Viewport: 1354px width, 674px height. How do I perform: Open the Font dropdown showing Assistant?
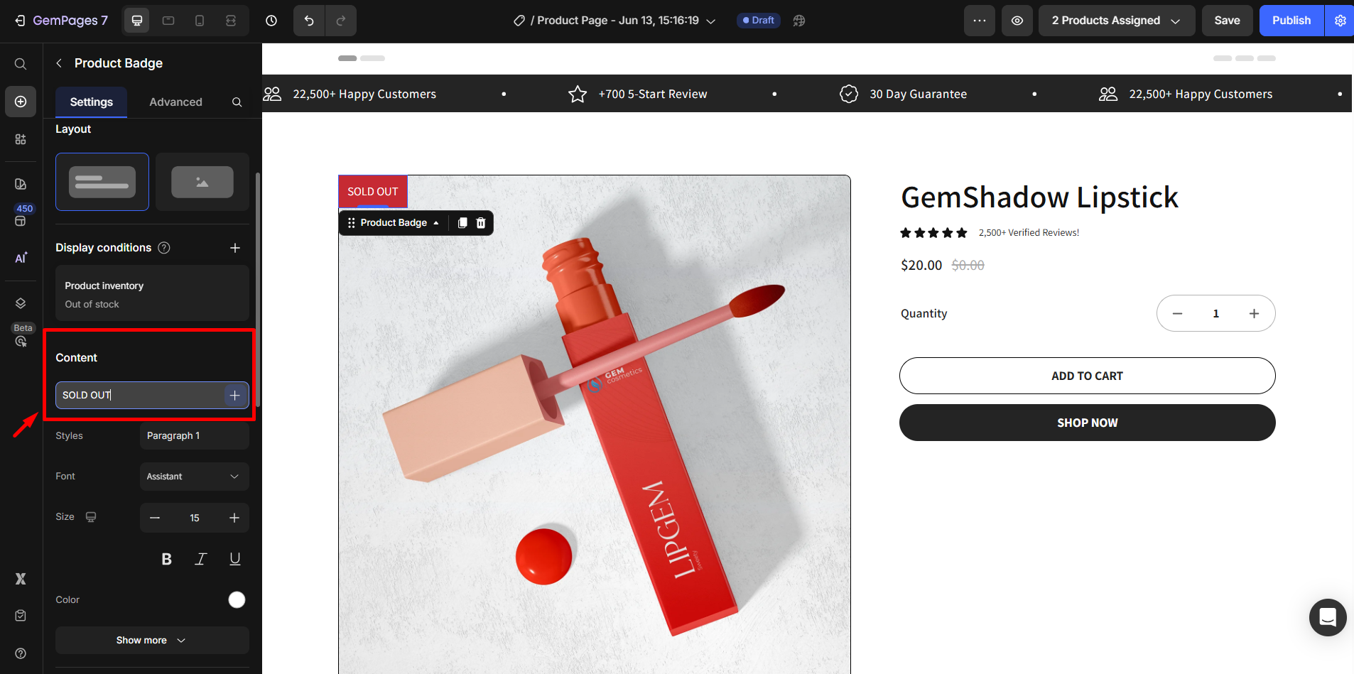coord(193,476)
